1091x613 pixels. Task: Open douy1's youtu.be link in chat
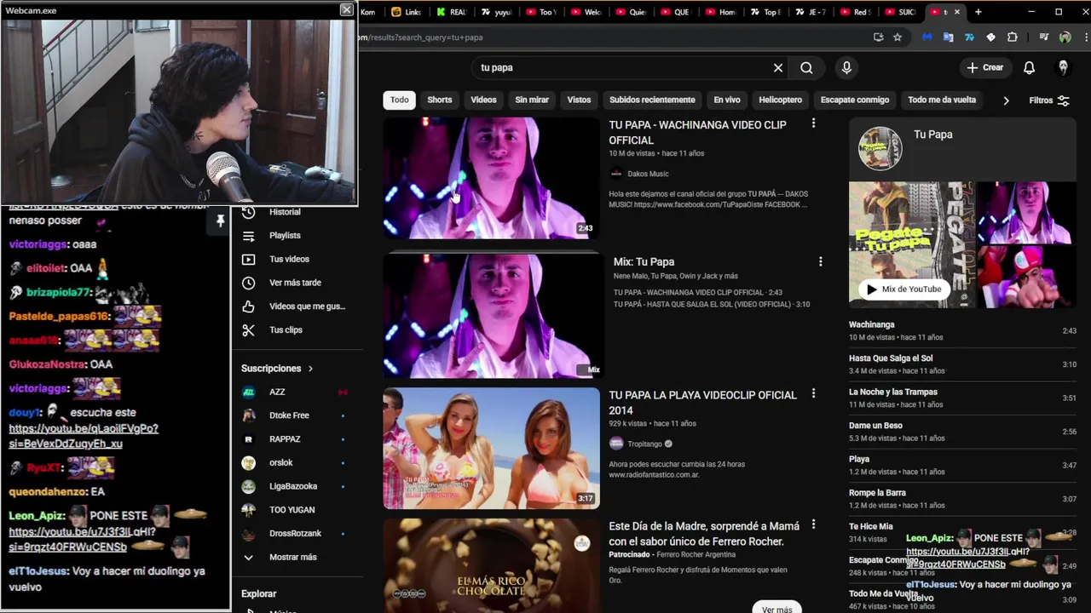pyautogui.click(x=84, y=436)
